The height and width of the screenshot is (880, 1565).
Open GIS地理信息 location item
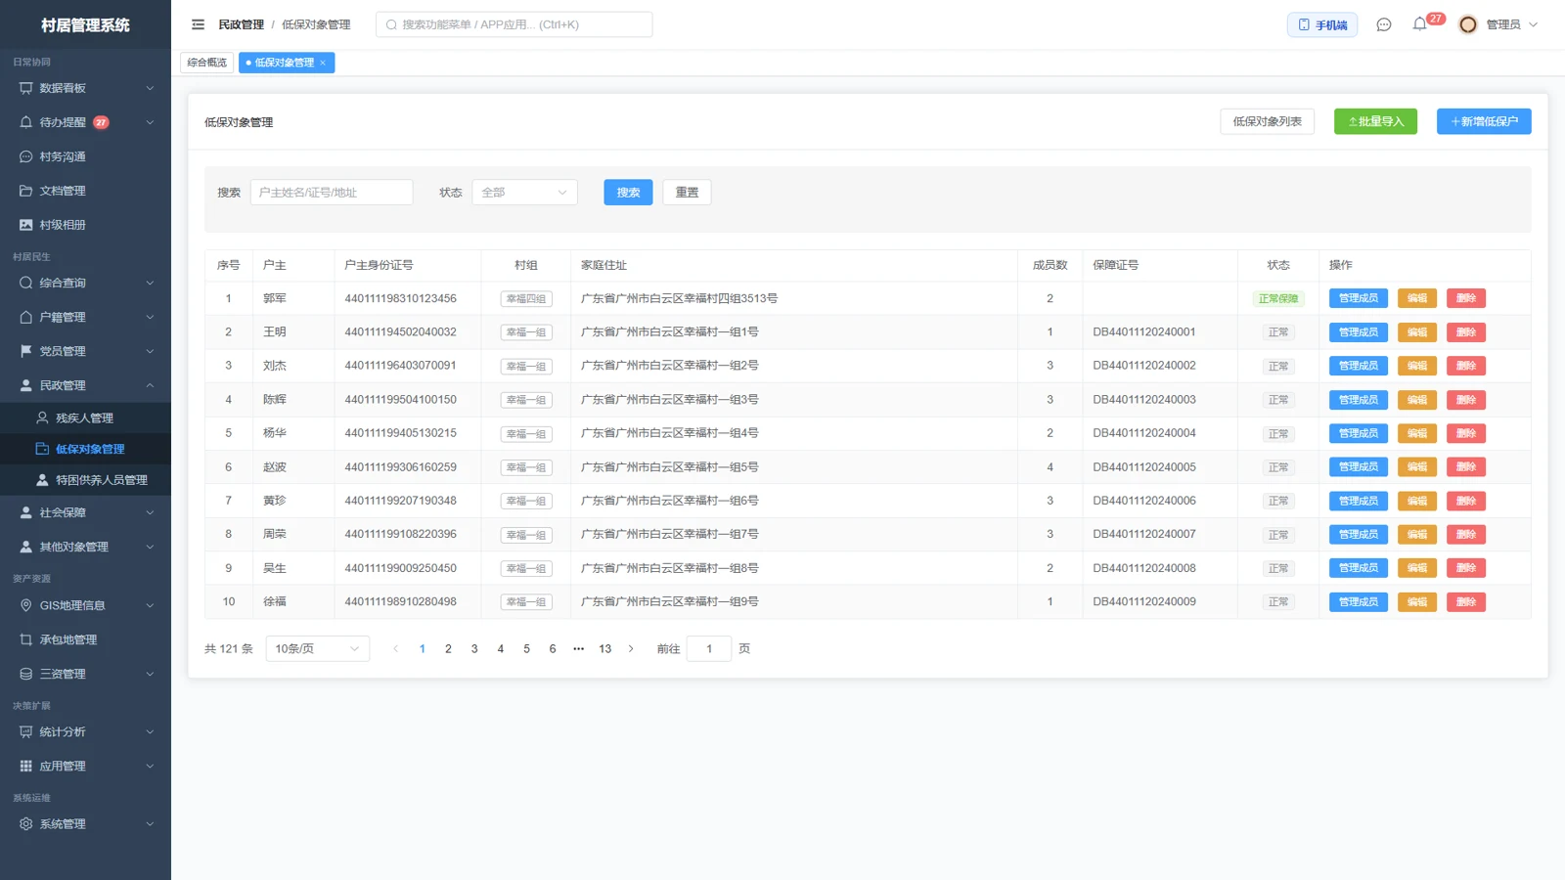[85, 605]
